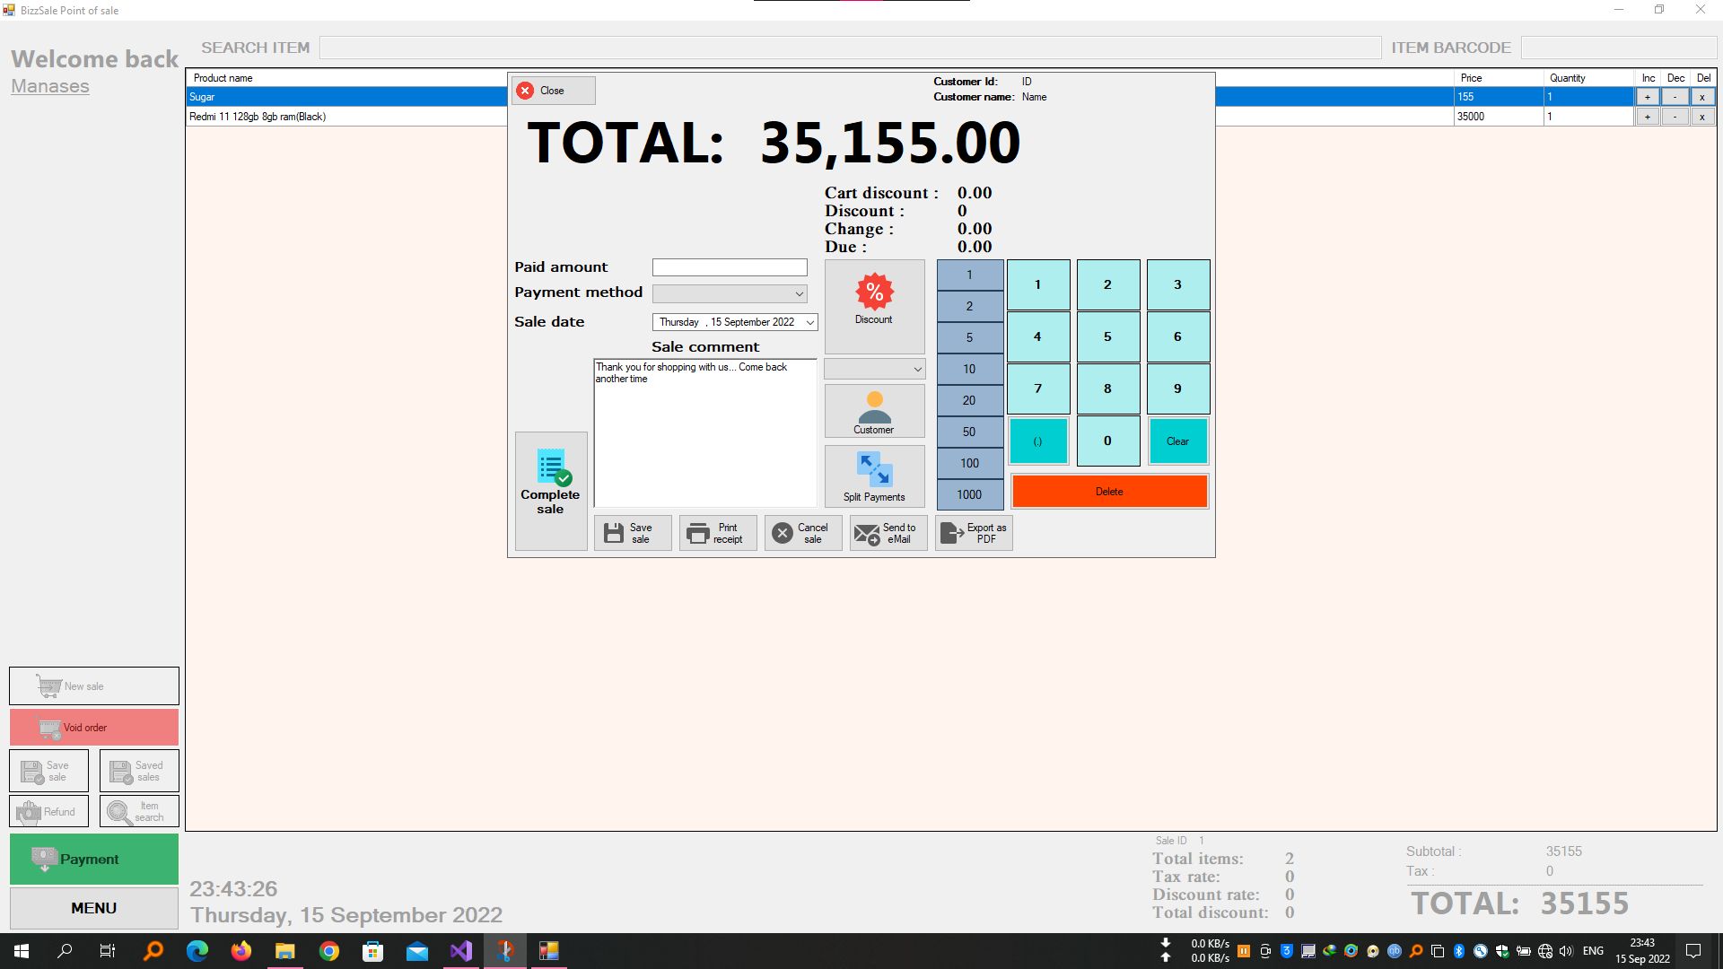Click keypad digit 0
The image size is (1723, 969).
pyautogui.click(x=1108, y=441)
